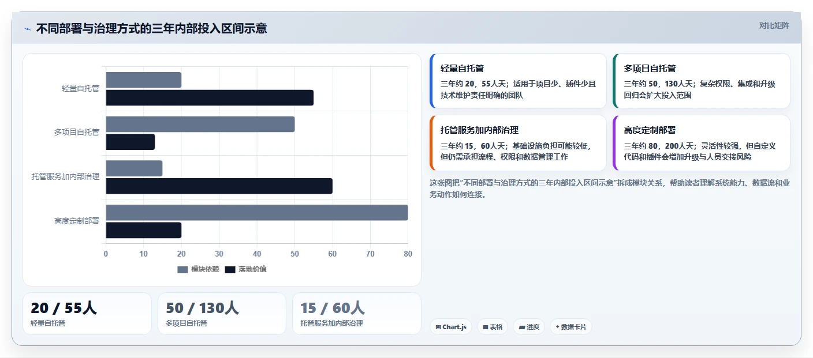Image resolution: width=813 pixels, height=358 pixels.
Task: Click the 高度定制部署 落地价值 bar
Action: pyautogui.click(x=144, y=230)
